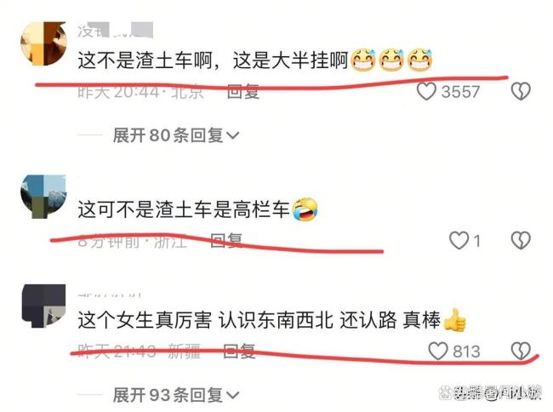This screenshot has height=412, width=553.
Task: Expand 展开93条回复 replies
Action: (x=175, y=395)
